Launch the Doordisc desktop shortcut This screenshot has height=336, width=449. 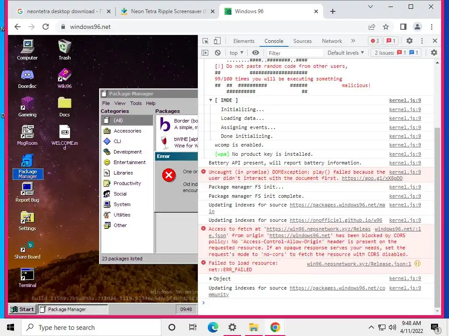pyautogui.click(x=27, y=79)
